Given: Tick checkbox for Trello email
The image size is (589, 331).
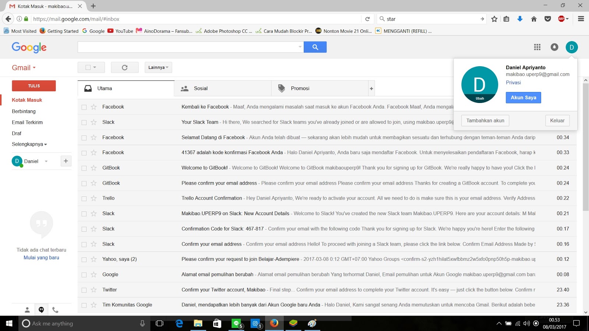Looking at the screenshot, I should click(x=84, y=199).
